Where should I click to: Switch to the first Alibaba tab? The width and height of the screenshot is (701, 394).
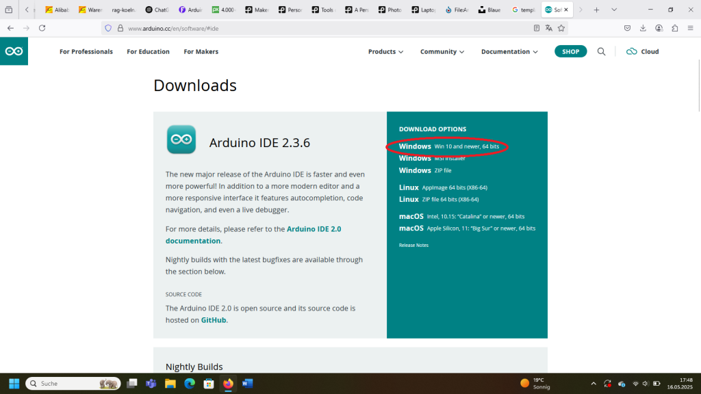58,10
